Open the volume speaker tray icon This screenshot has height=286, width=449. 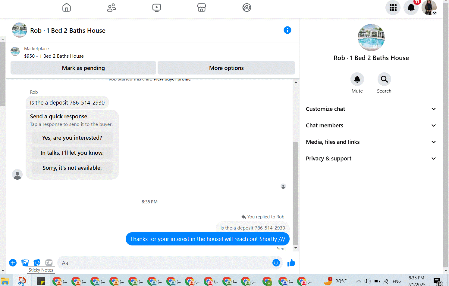click(367, 281)
